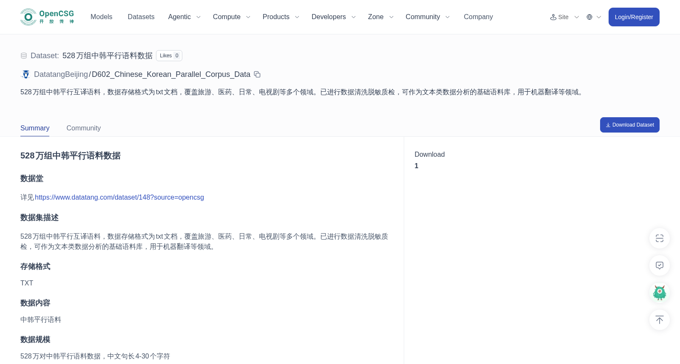Viewport: 680px width, 364px height.
Task: Open the Company page
Action: [x=478, y=17]
